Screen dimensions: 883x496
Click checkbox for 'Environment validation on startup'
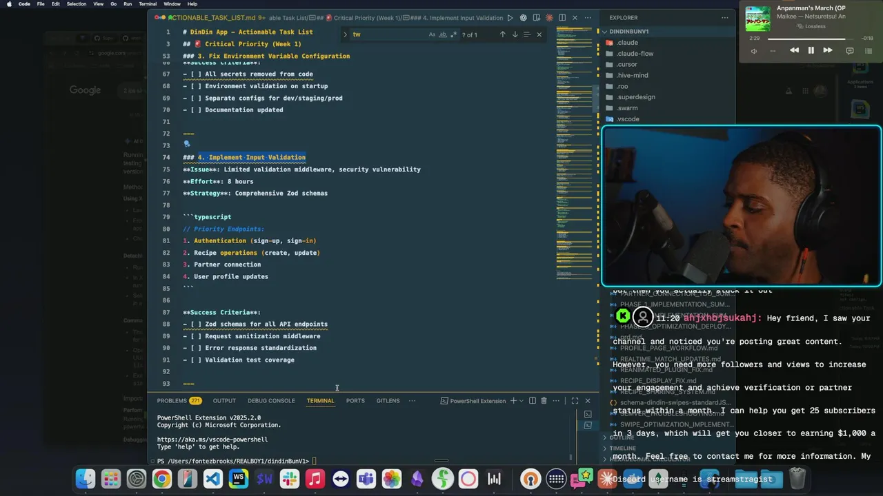click(196, 86)
